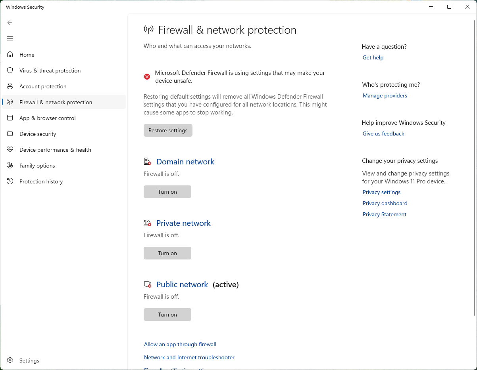Image resolution: width=477 pixels, height=370 pixels.
Task: Click the Device security laptop icon
Action: coord(10,134)
